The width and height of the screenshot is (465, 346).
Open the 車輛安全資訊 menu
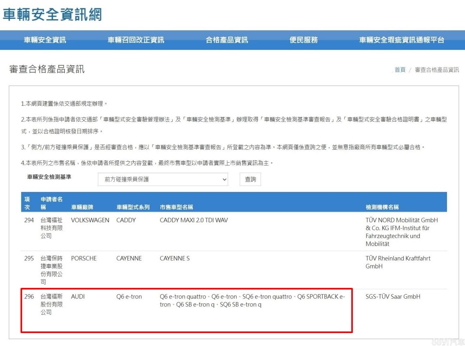[45, 40]
